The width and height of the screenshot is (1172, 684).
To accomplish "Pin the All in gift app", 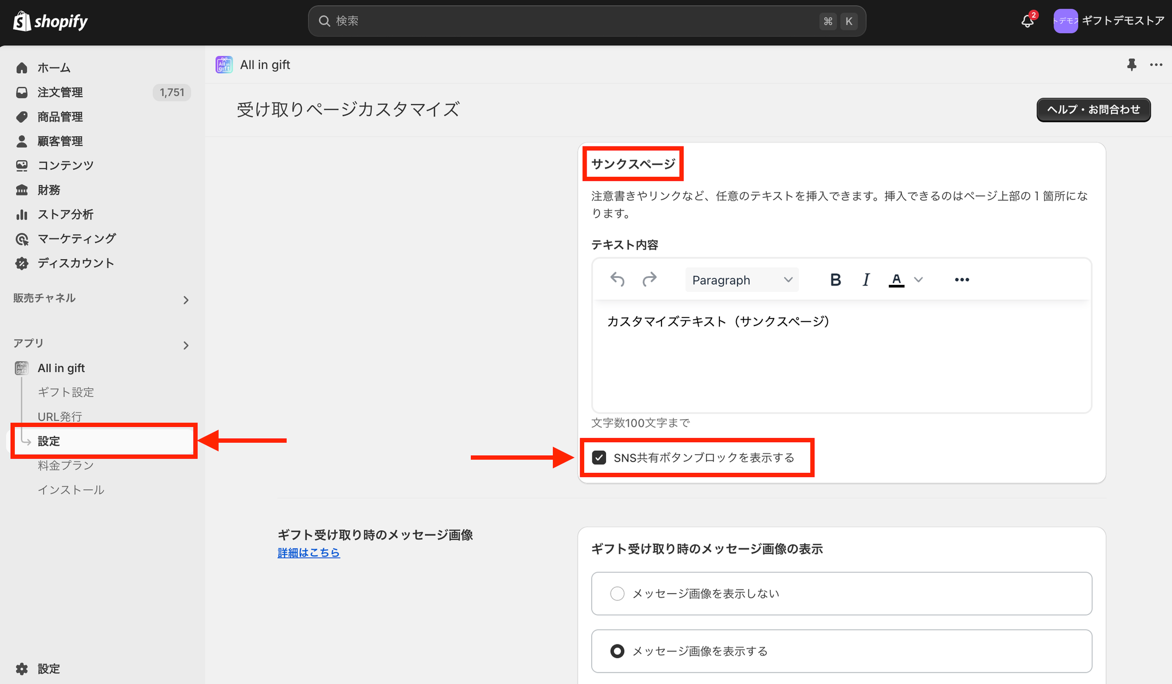I will pos(1131,65).
